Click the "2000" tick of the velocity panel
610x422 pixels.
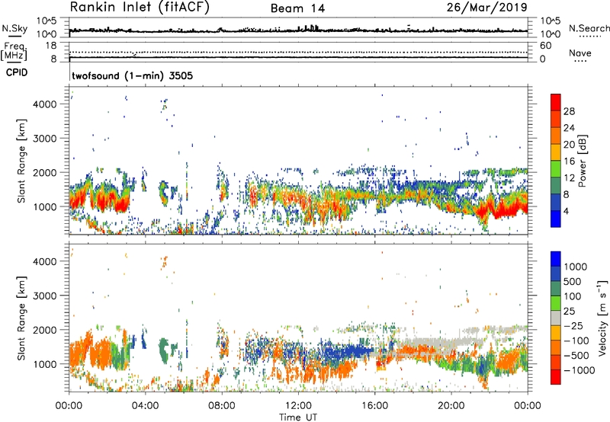[x=45, y=330]
